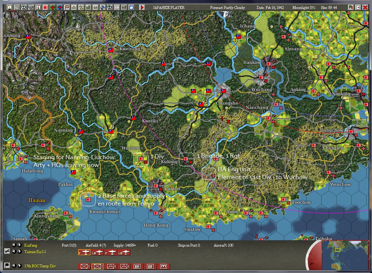Select the first LB bomber unit icon
Image resolution: width=372 pixels, height=273 pixels.
(98, 253)
